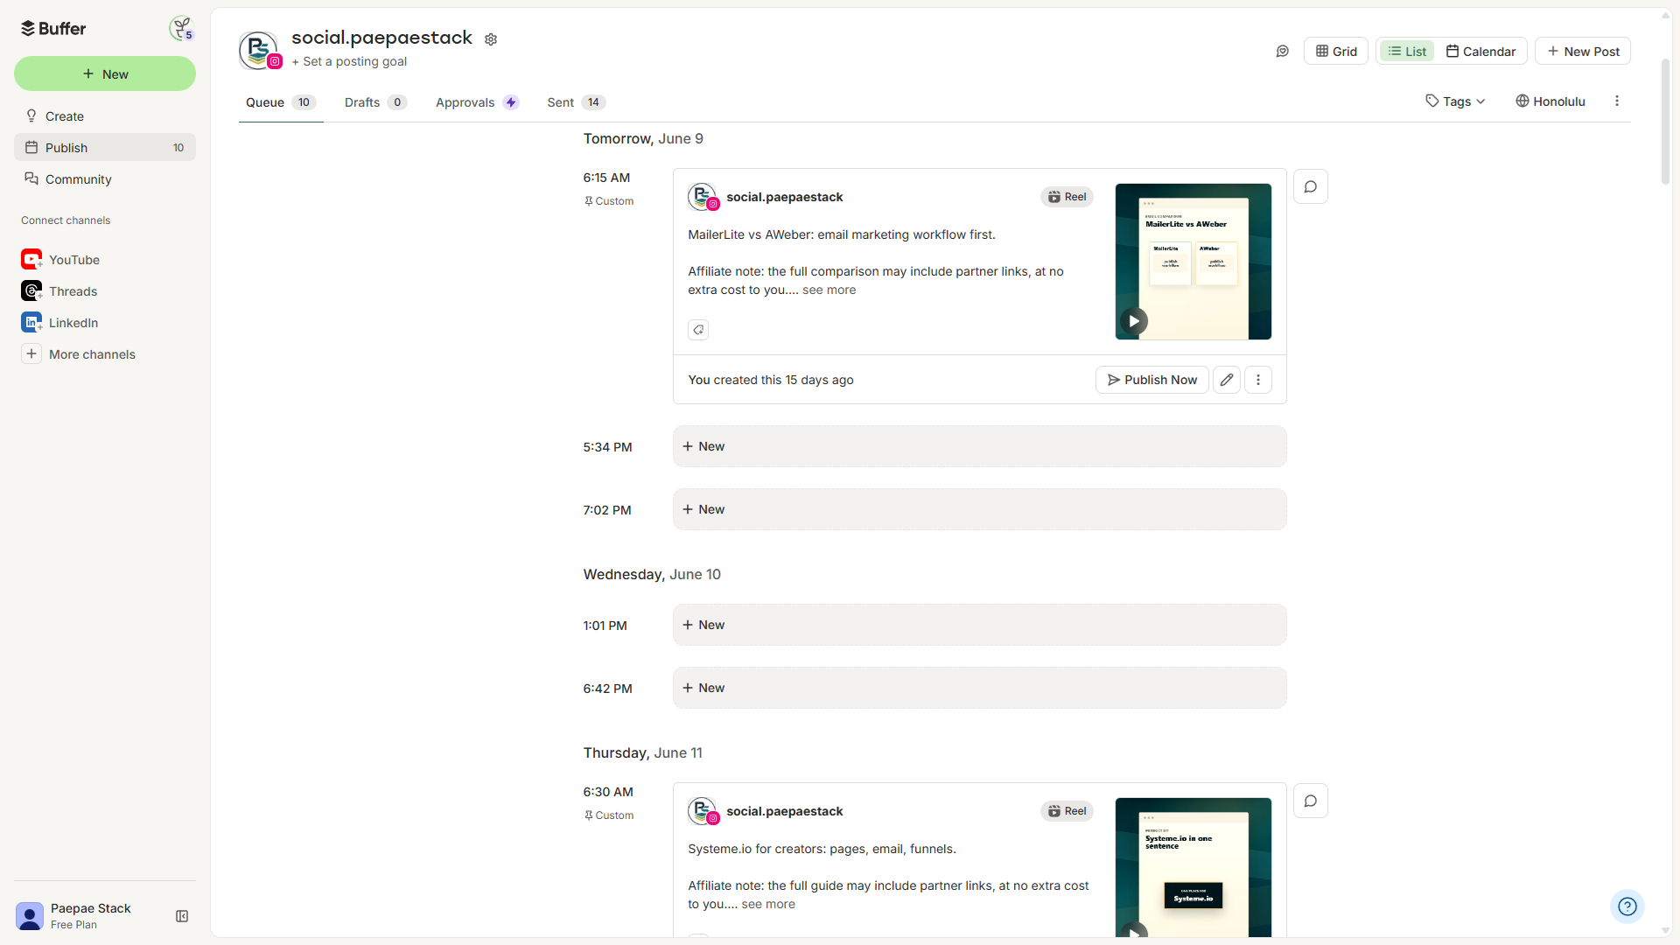The height and width of the screenshot is (945, 1680).
Task: Click the Buffer logo
Action: tap(53, 28)
